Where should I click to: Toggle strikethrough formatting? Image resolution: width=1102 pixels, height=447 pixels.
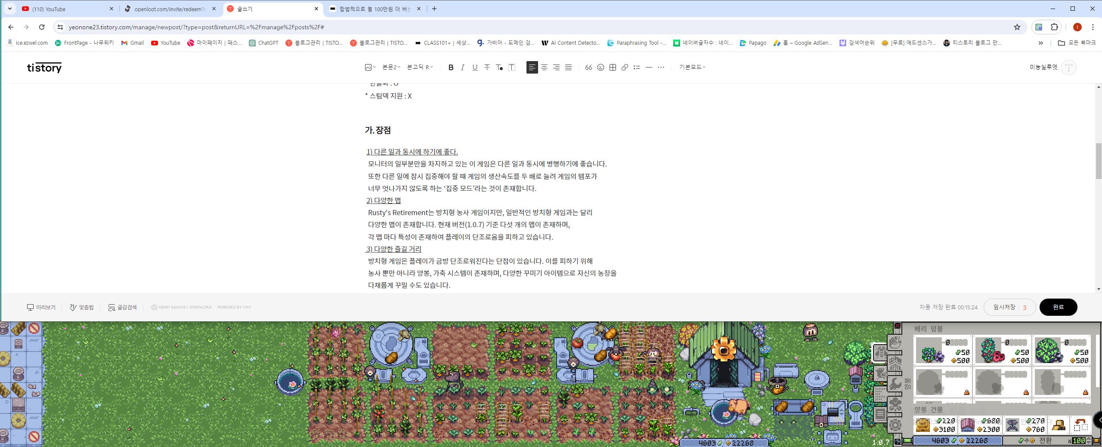click(487, 67)
